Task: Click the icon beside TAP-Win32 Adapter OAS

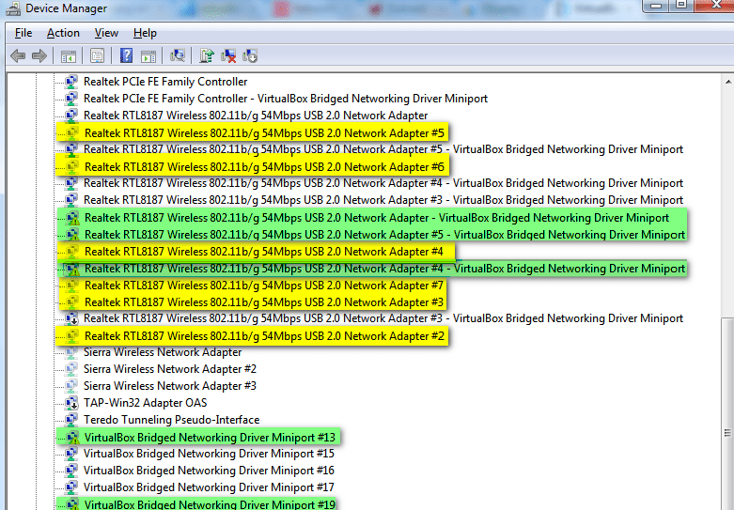Action: (x=71, y=403)
